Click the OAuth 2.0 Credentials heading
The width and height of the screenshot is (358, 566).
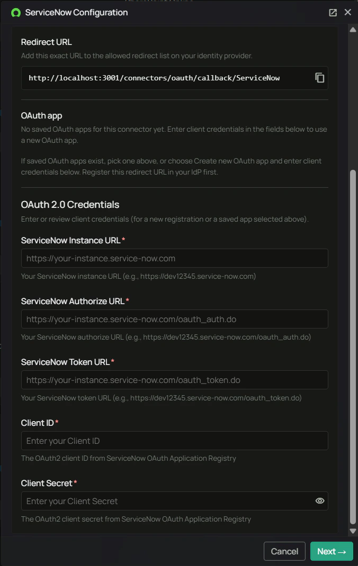click(70, 205)
